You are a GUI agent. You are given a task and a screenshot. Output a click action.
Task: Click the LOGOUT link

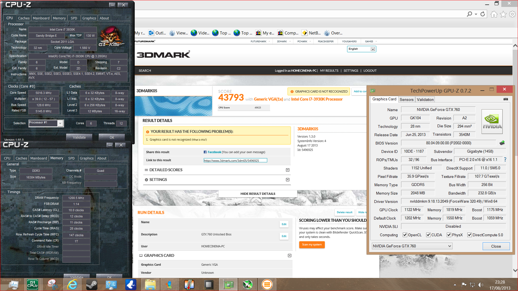pos(370,71)
